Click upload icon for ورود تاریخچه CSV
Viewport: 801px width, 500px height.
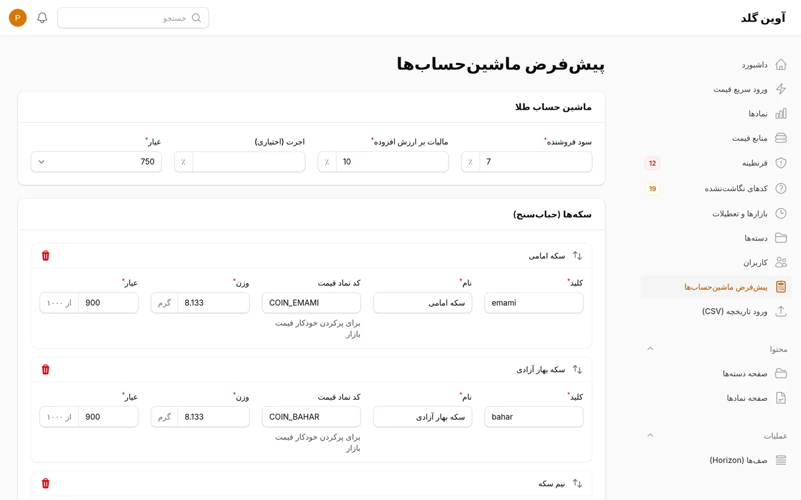pos(780,311)
